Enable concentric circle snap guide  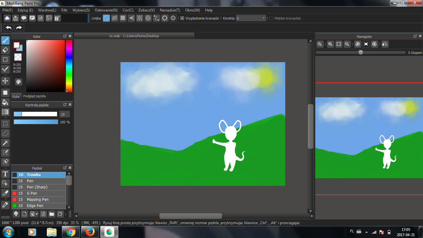(x=148, y=18)
